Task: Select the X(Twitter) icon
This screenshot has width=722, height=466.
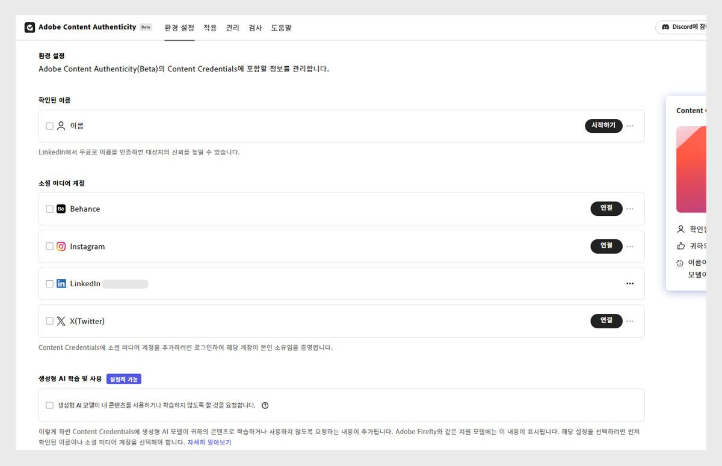Action: coord(61,321)
